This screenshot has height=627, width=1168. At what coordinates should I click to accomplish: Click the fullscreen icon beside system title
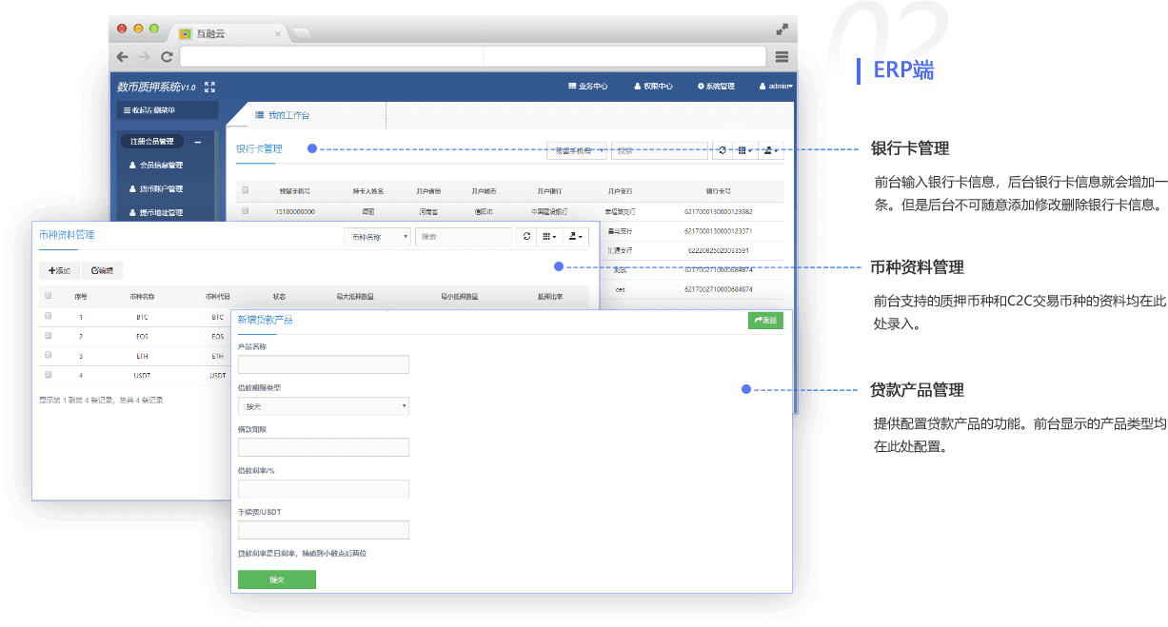pyautogui.click(x=209, y=87)
